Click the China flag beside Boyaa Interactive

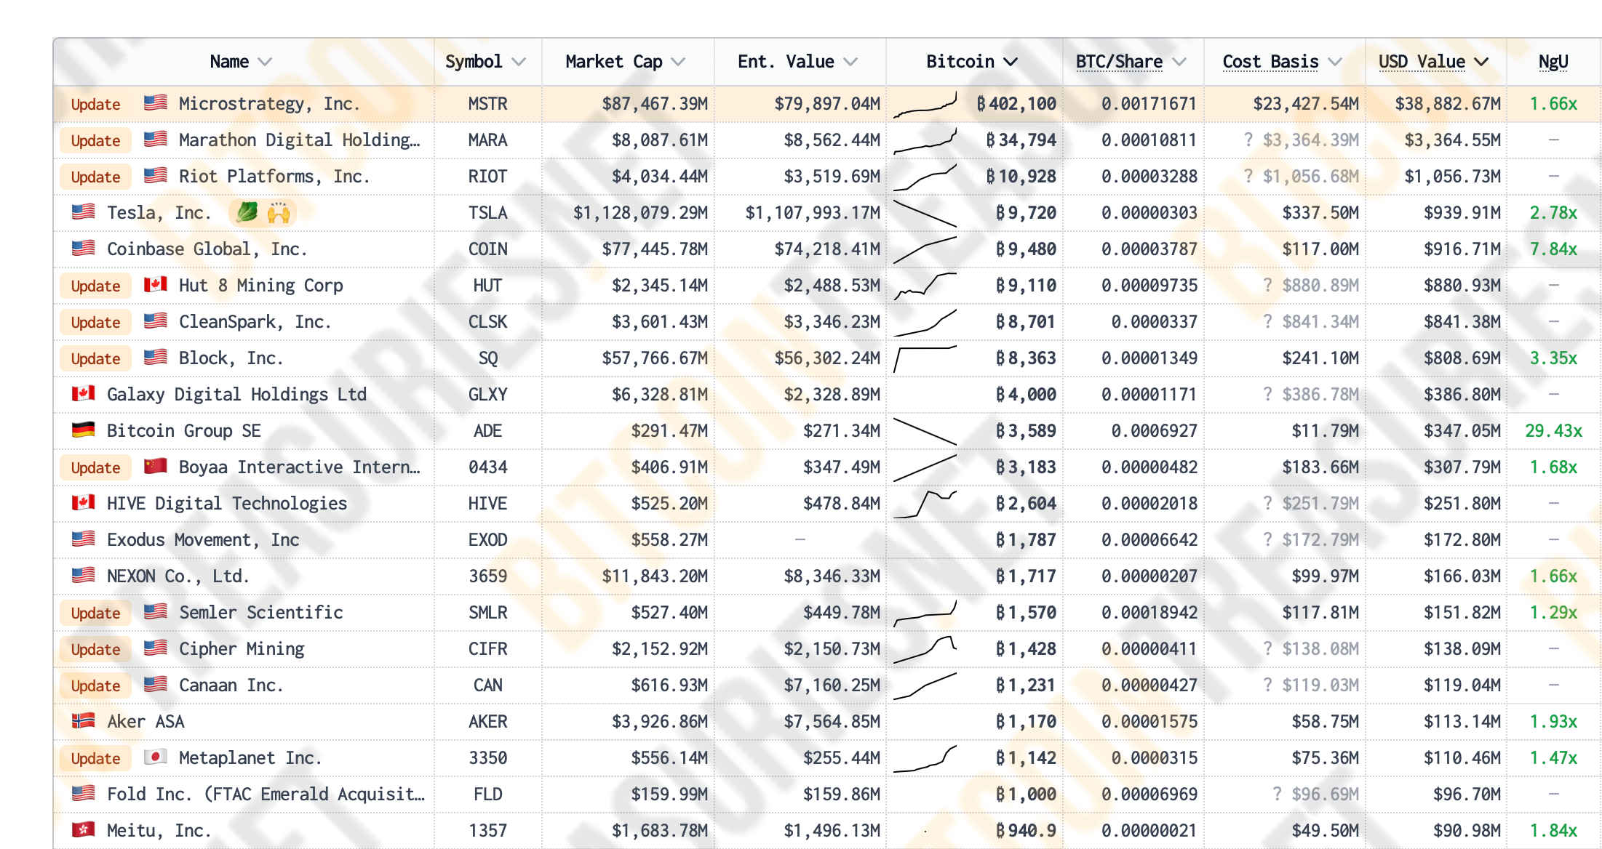155,466
